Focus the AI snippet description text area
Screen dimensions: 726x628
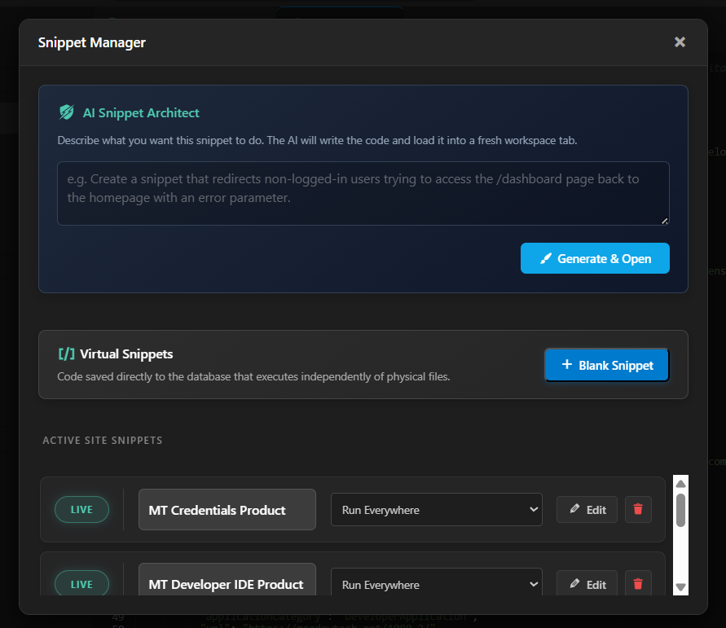pyautogui.click(x=363, y=193)
